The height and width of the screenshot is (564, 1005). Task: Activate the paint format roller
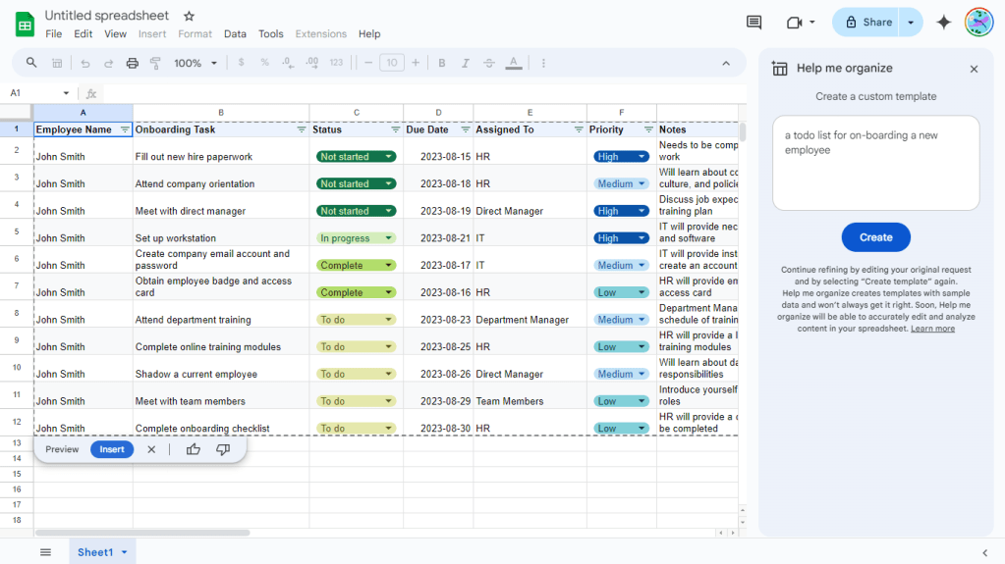(x=155, y=63)
